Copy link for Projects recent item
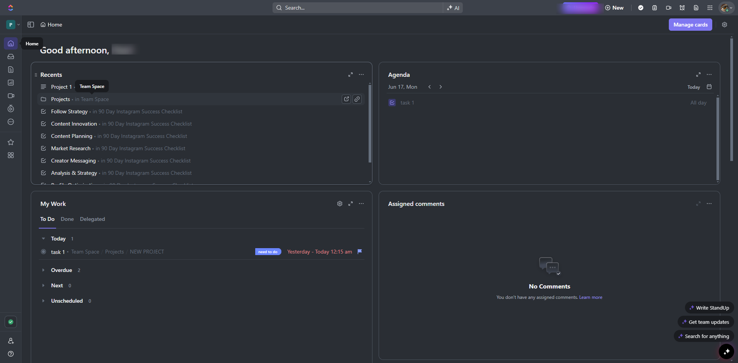The height and width of the screenshot is (363, 738). (x=357, y=99)
